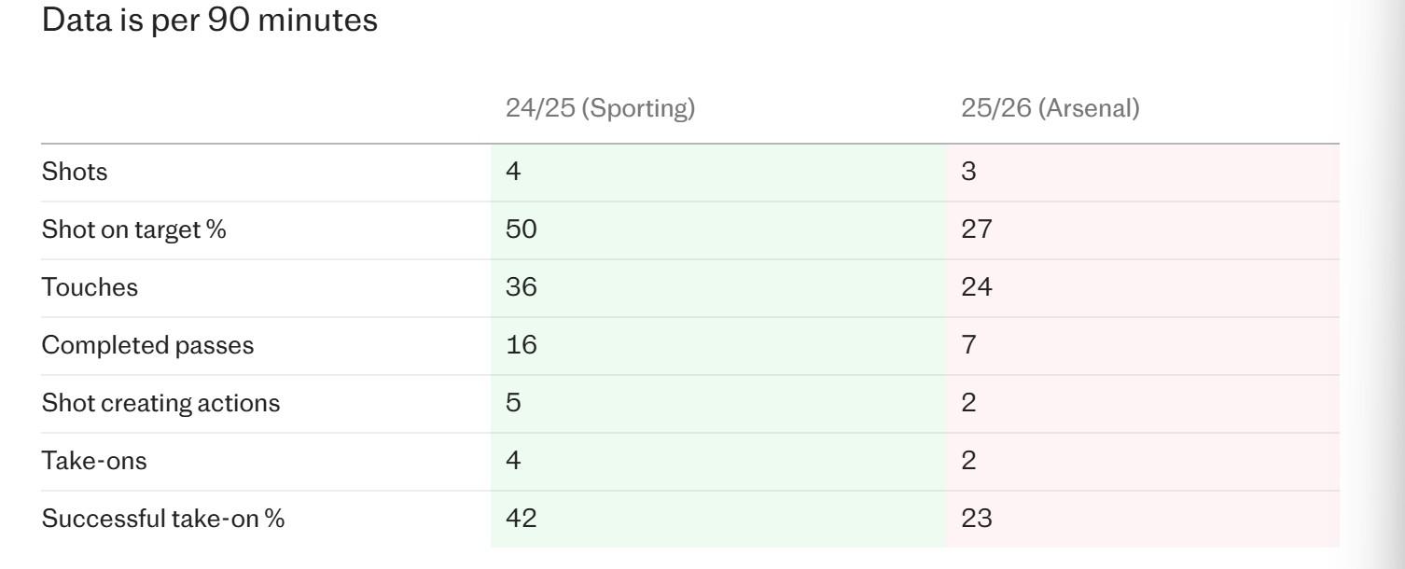Click the 'Data is per 90 minutes' heading

[210, 20]
